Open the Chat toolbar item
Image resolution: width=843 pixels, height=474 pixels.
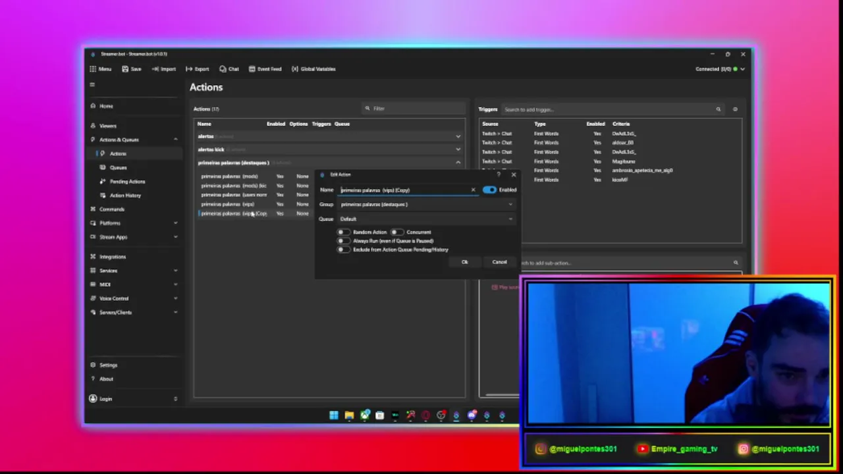point(229,68)
